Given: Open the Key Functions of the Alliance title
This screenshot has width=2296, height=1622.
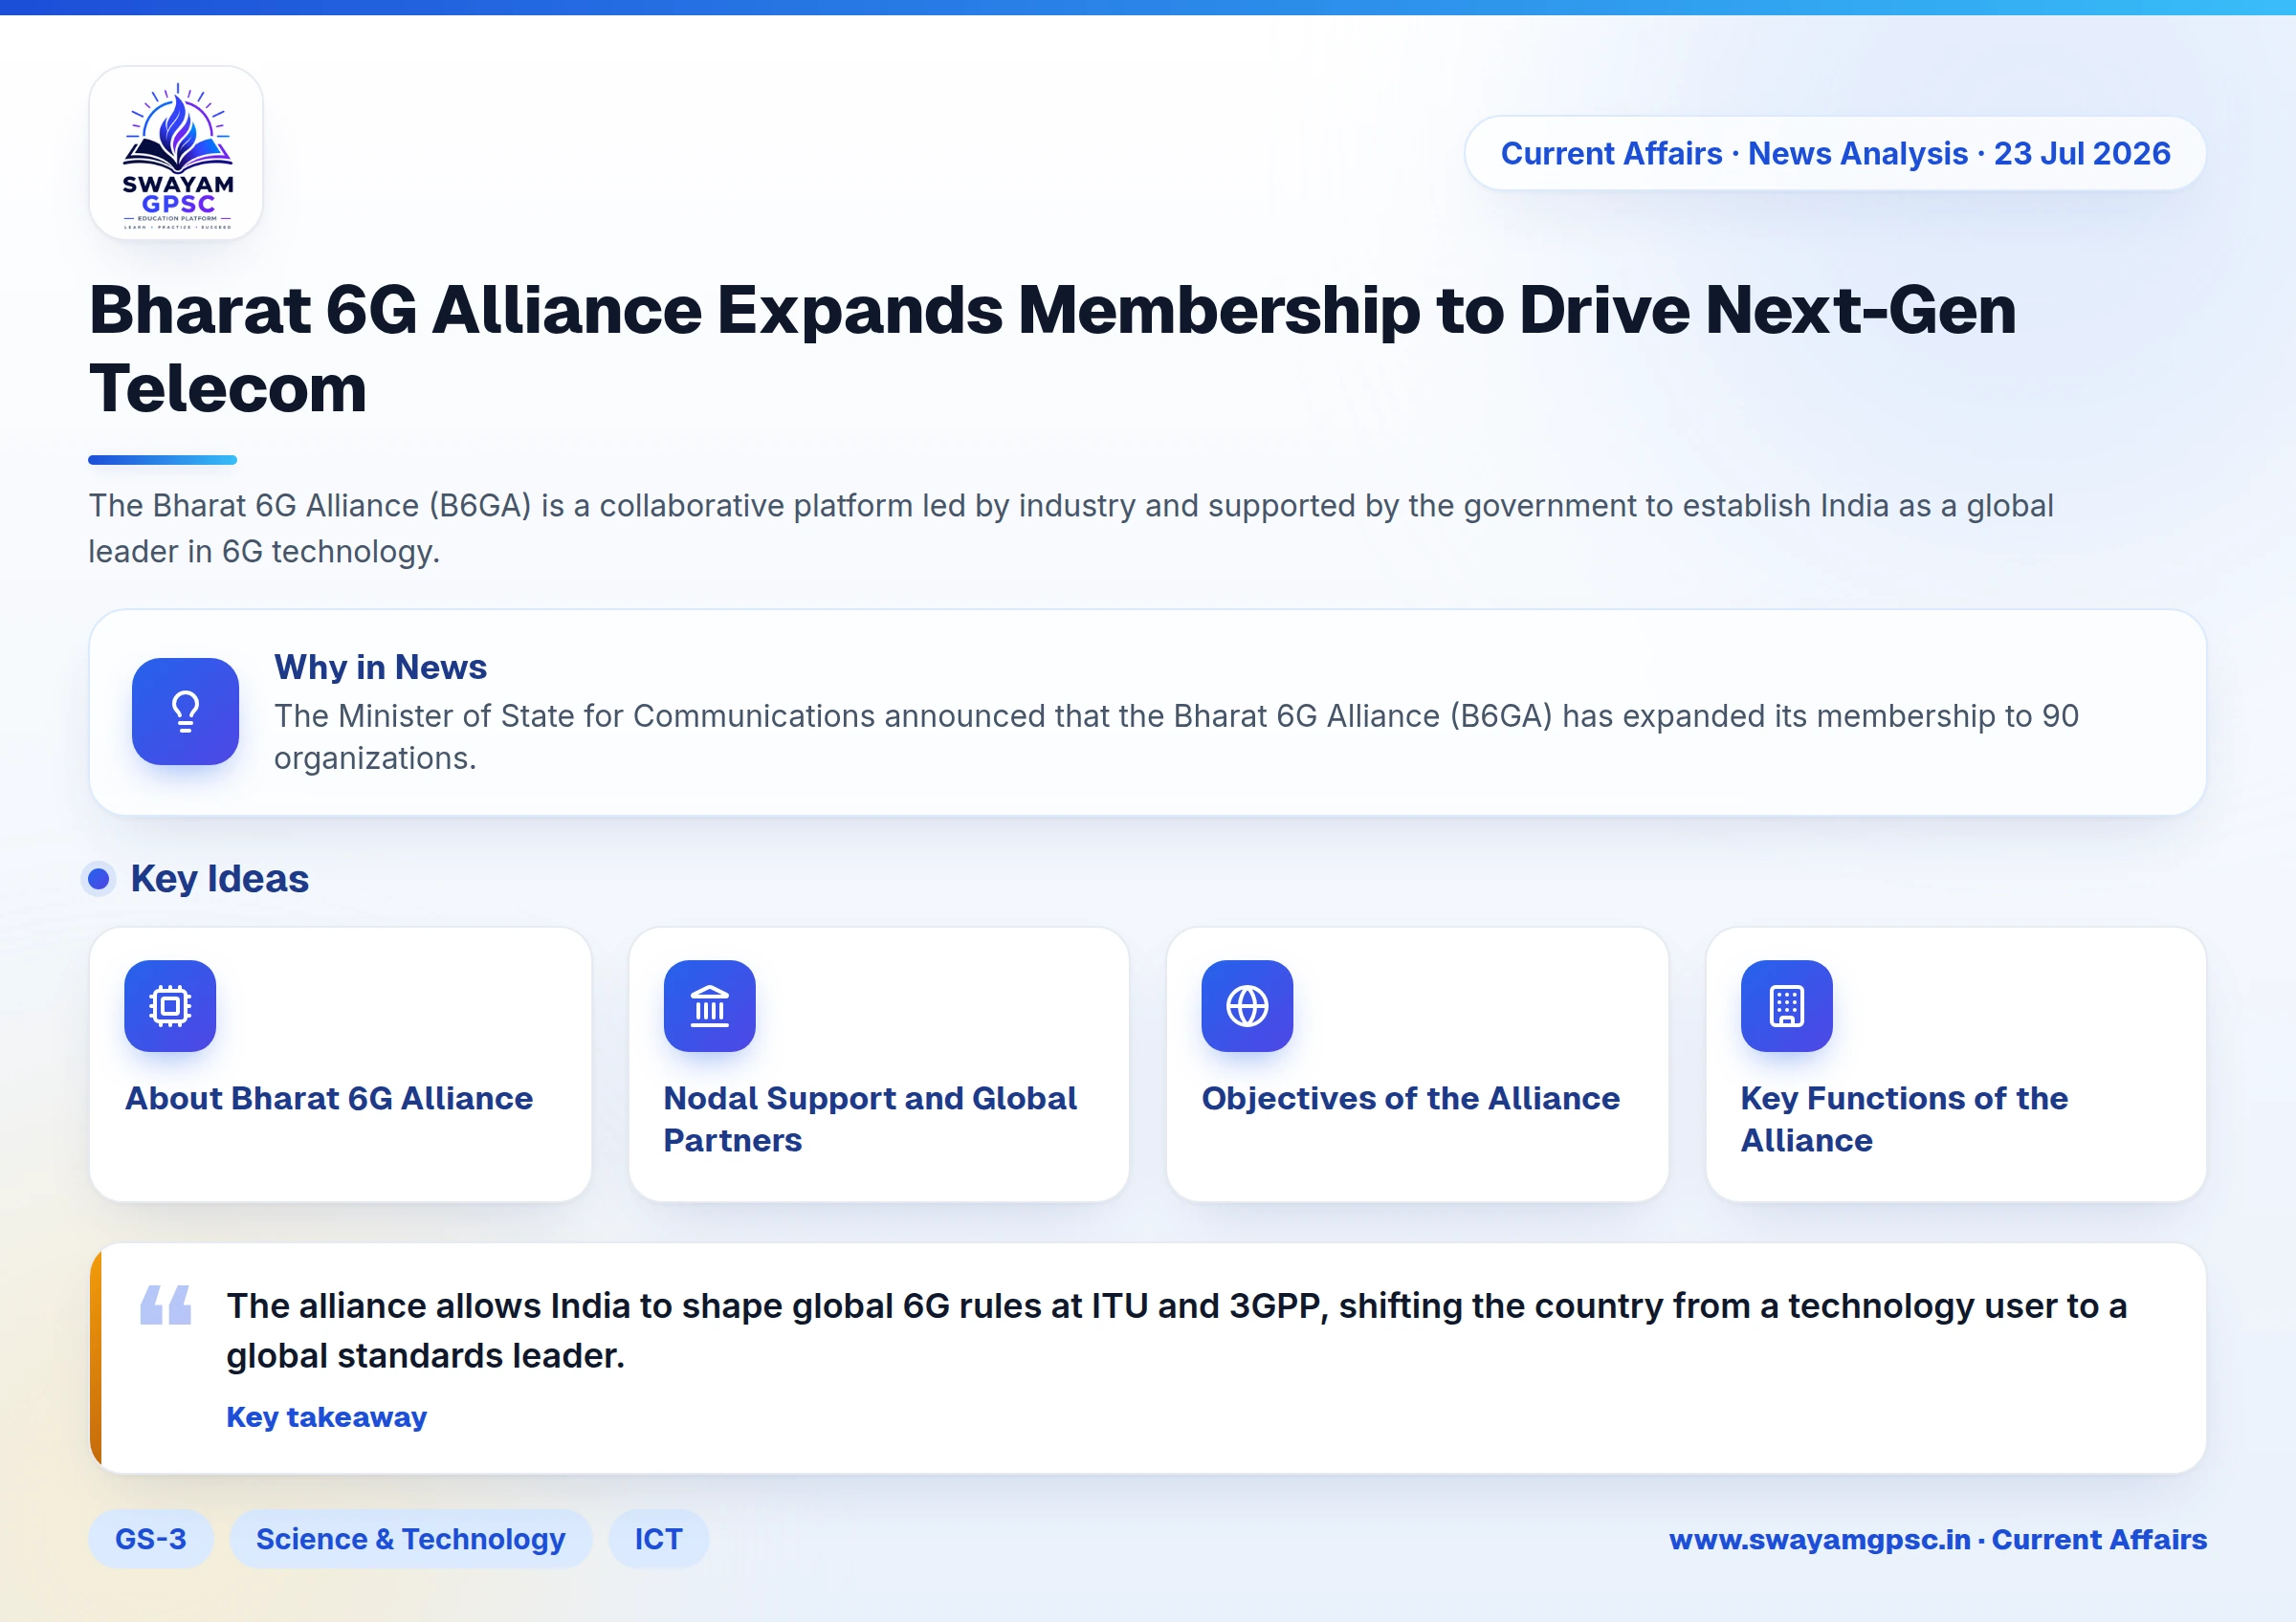Looking at the screenshot, I should [1904, 1119].
